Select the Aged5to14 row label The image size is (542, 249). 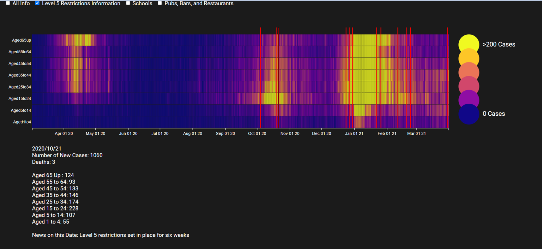21,110
